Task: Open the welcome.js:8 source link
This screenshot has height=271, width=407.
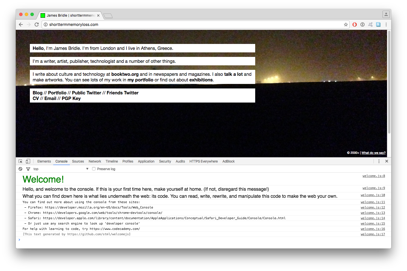Action: [x=373, y=176]
